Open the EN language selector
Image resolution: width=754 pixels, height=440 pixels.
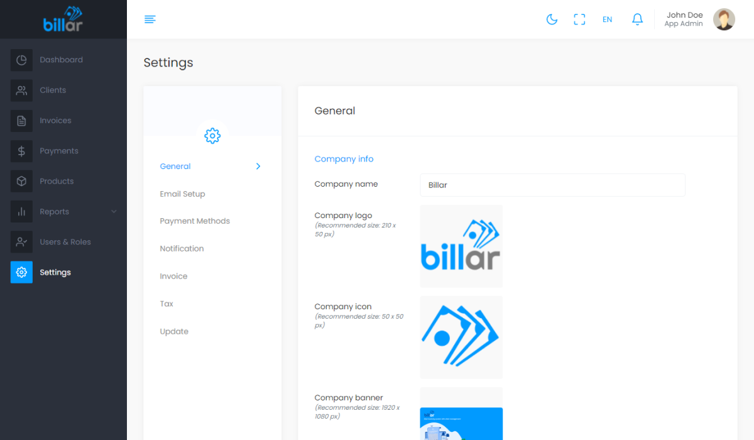[607, 19]
